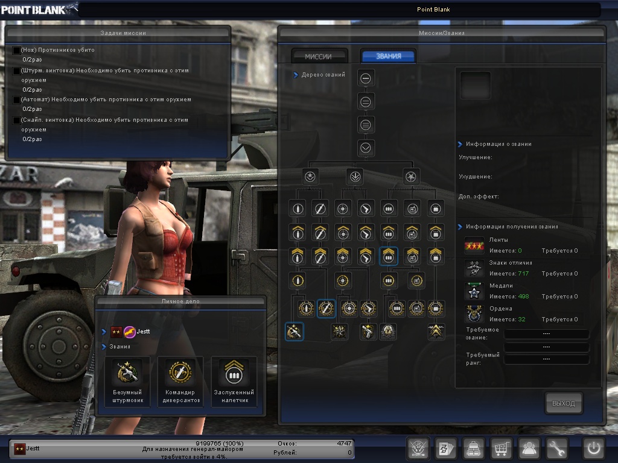Toggle the (Автомат) task checkbox
The image size is (618, 463).
coord(16,100)
